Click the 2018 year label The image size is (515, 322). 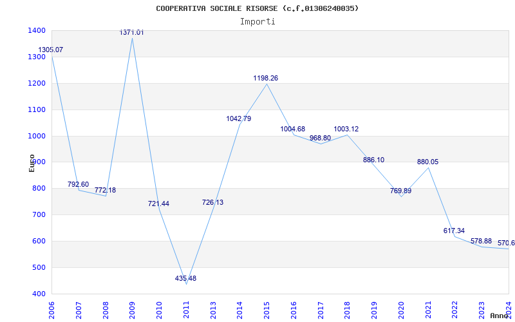coord(348,310)
